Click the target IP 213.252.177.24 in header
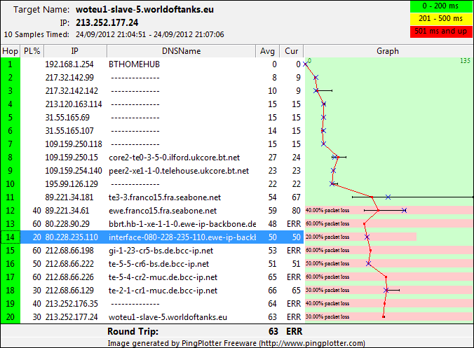474x348 pixels. coord(107,22)
